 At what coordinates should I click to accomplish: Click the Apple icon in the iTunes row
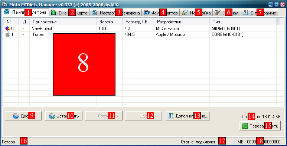(7, 34)
